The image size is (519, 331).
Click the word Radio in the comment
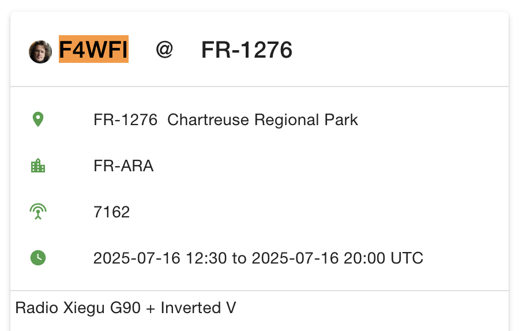click(36, 307)
